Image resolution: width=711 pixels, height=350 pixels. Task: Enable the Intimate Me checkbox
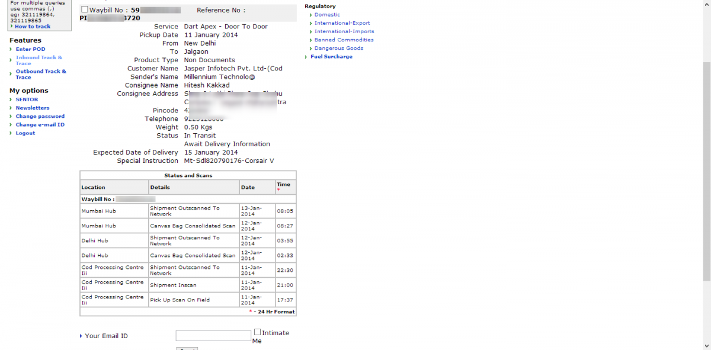pyautogui.click(x=257, y=332)
